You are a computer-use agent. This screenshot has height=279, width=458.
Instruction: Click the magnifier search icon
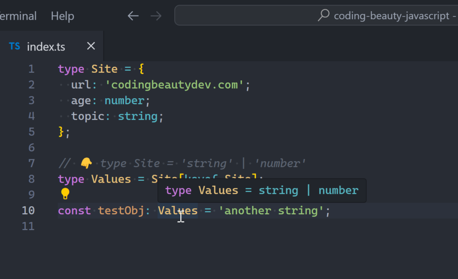(324, 15)
